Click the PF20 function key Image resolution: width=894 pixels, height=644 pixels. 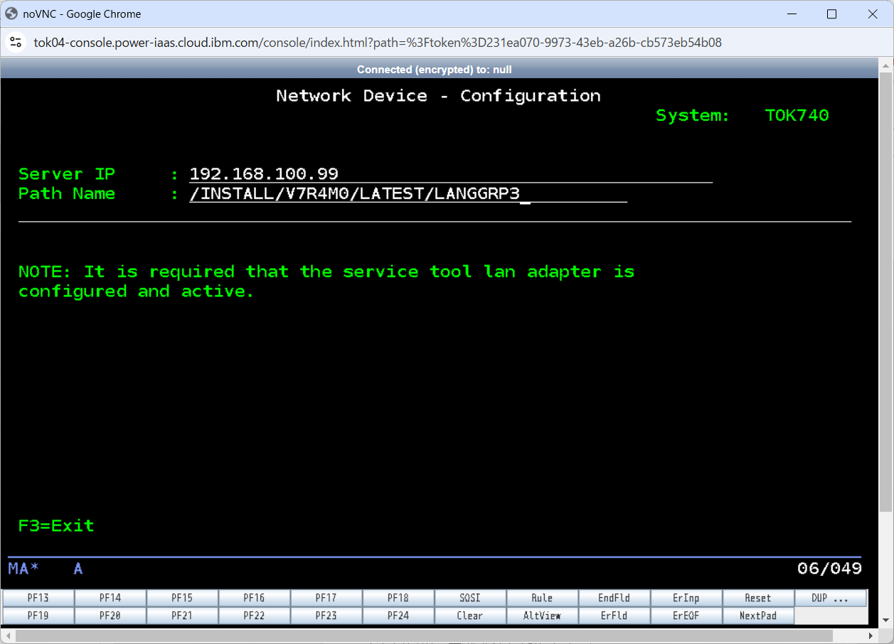pyautogui.click(x=110, y=616)
